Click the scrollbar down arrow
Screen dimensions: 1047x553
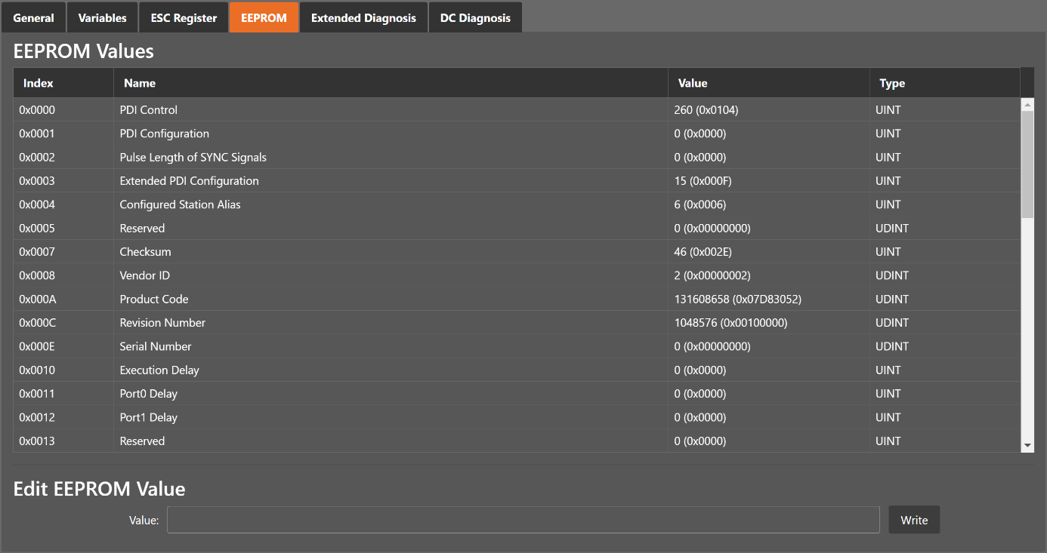click(1027, 446)
